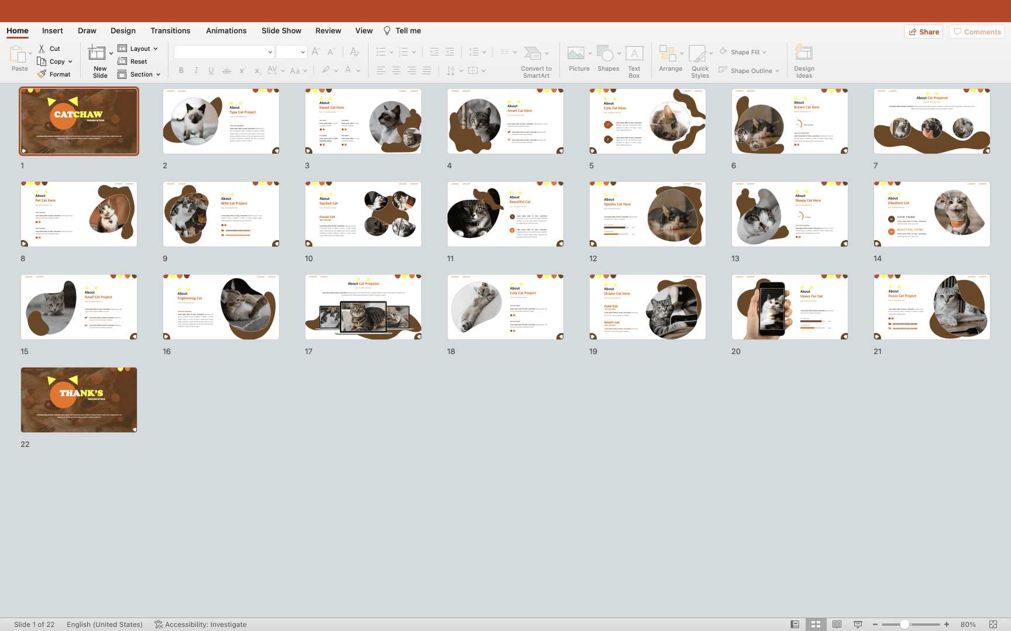Select the Format painter brush
This screenshot has width=1011, height=631.
(42, 74)
